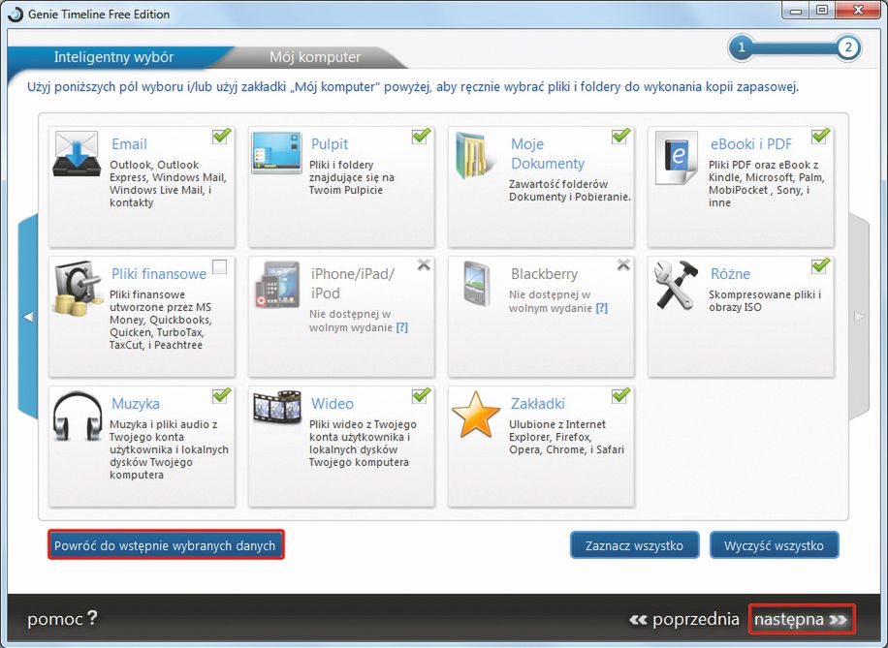
Task: Uncheck the Różne checkbox
Action: (x=820, y=266)
